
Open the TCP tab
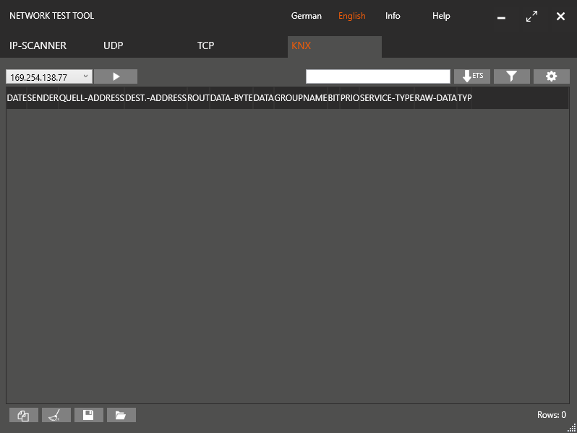[x=206, y=46]
